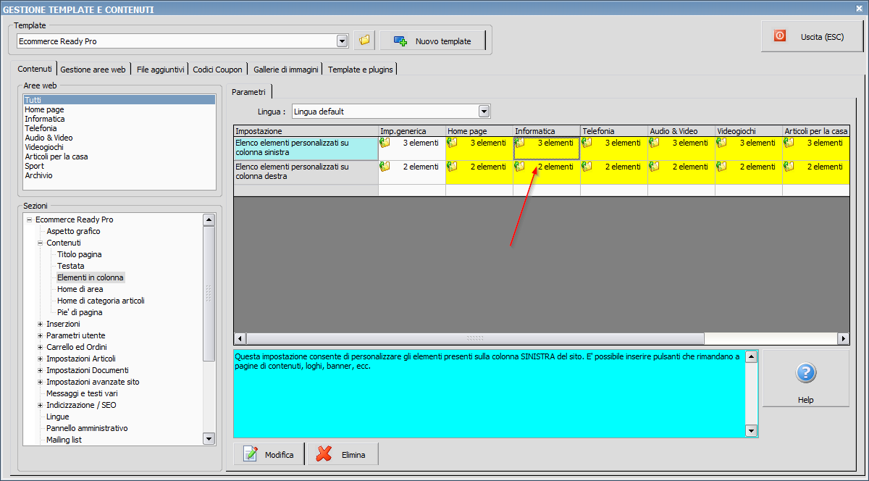Viewport: 869px width, 481px height.
Task: Select the Parametri tab
Action: pyautogui.click(x=250, y=91)
